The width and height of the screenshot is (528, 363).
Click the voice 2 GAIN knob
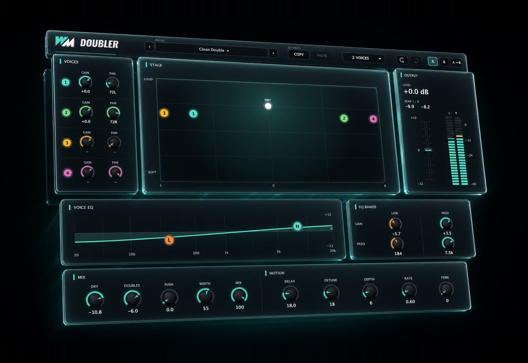coord(86,112)
